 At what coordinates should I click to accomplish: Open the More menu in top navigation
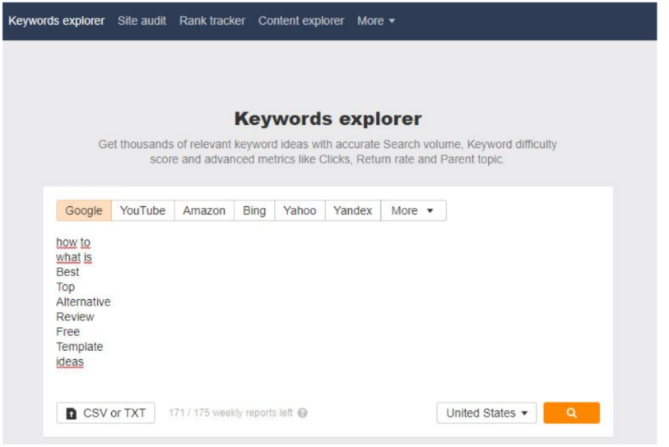click(x=376, y=21)
